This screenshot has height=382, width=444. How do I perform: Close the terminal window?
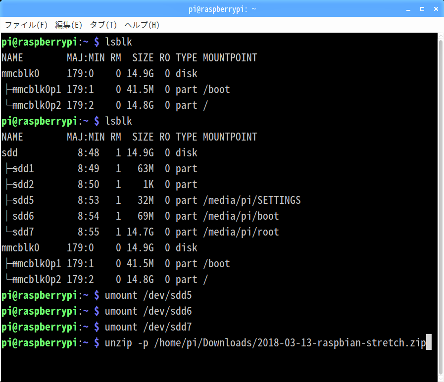pos(436,9)
